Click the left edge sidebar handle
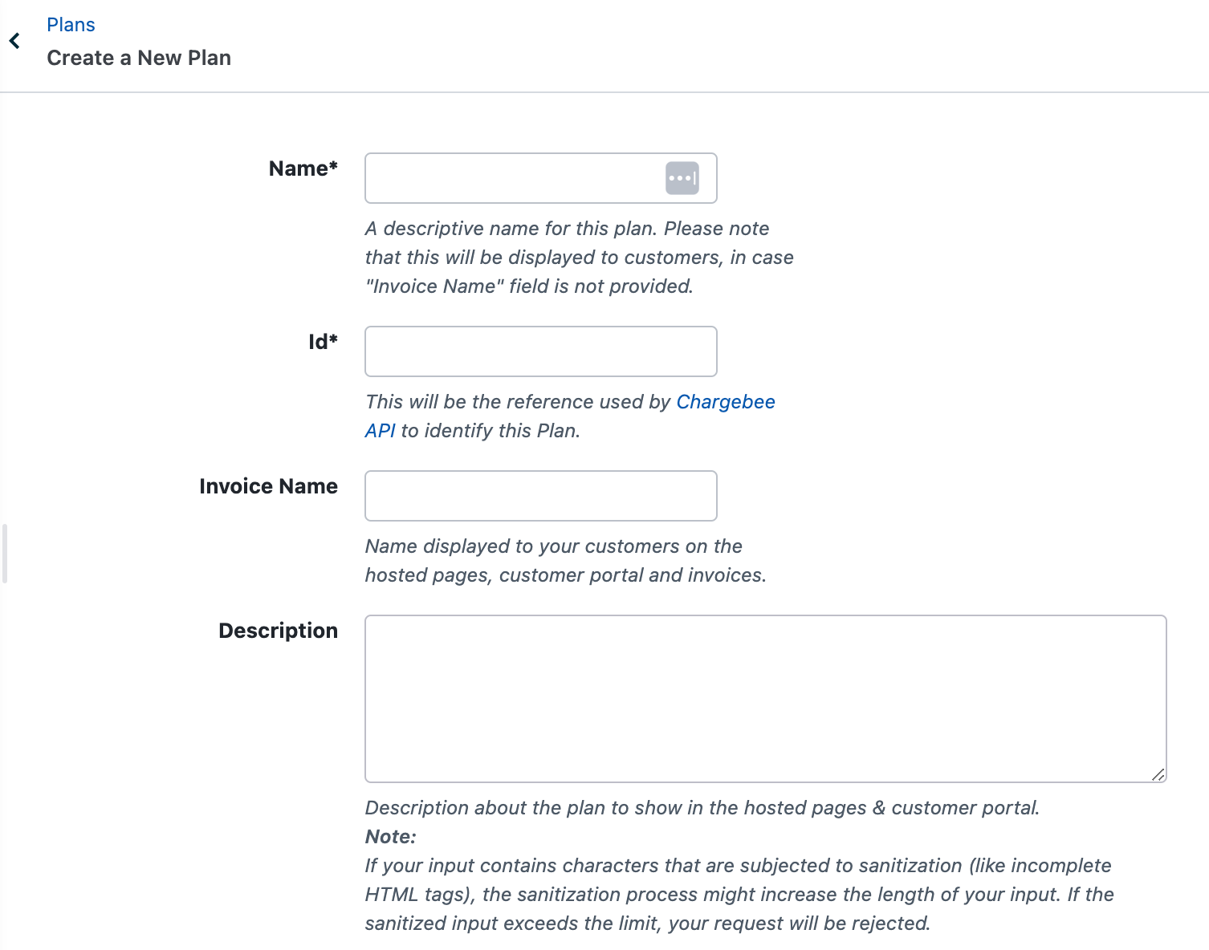This screenshot has width=1209, height=950. (x=5, y=554)
